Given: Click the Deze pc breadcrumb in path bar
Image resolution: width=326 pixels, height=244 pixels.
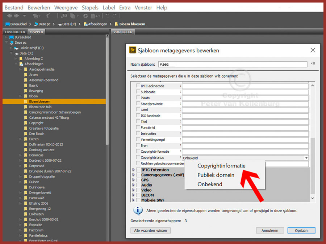Looking at the screenshot, I should pos(42,24).
